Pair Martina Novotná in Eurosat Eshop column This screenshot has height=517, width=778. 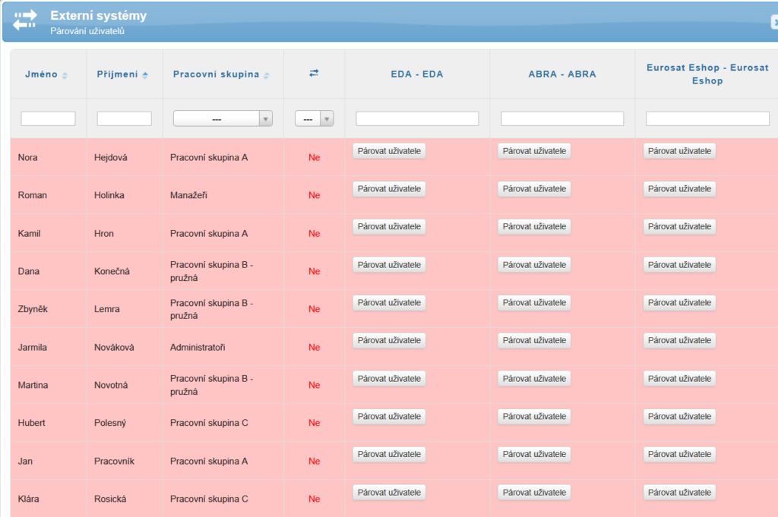(680, 379)
